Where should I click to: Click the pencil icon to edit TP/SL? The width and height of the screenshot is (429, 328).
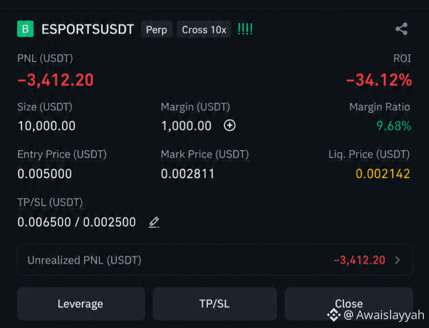tap(154, 222)
